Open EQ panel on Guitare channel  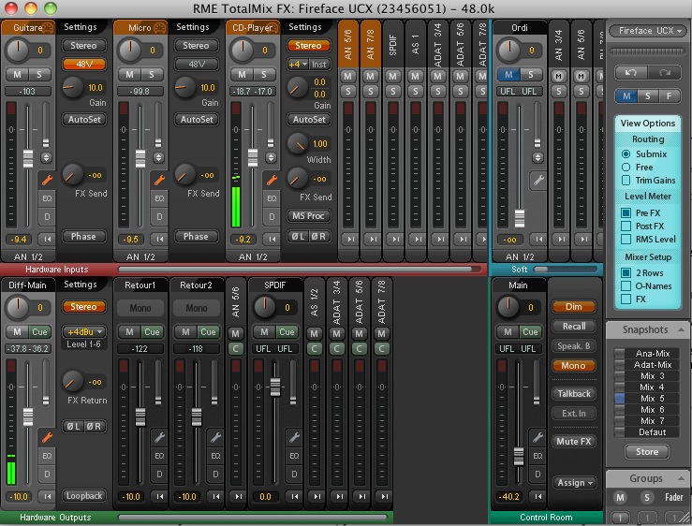pos(47,198)
